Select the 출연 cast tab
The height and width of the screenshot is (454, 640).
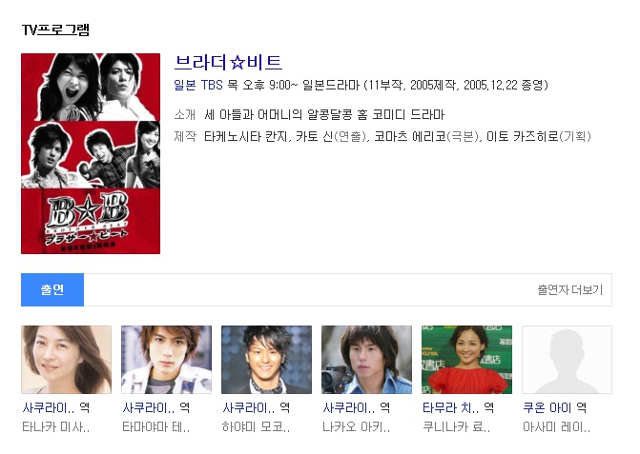pyautogui.click(x=52, y=289)
